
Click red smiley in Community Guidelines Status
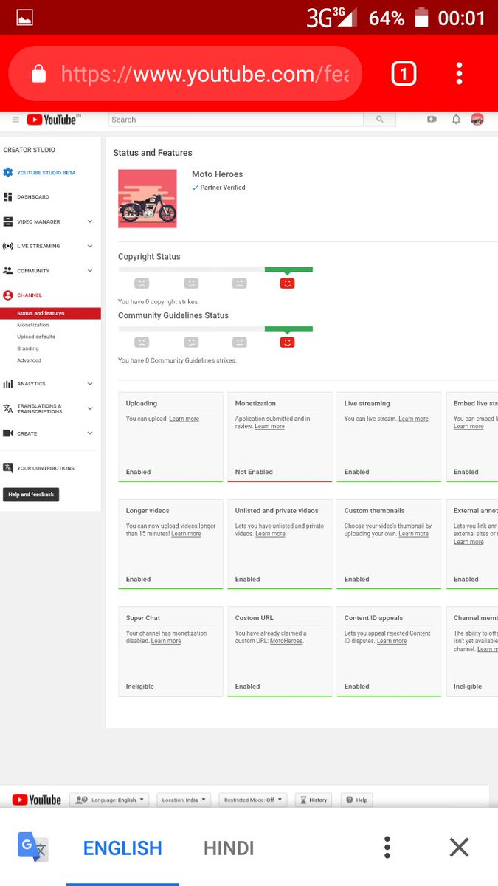[288, 342]
